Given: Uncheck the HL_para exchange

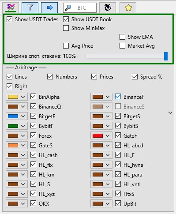Looking at the screenshot, I should coord(118,174).
